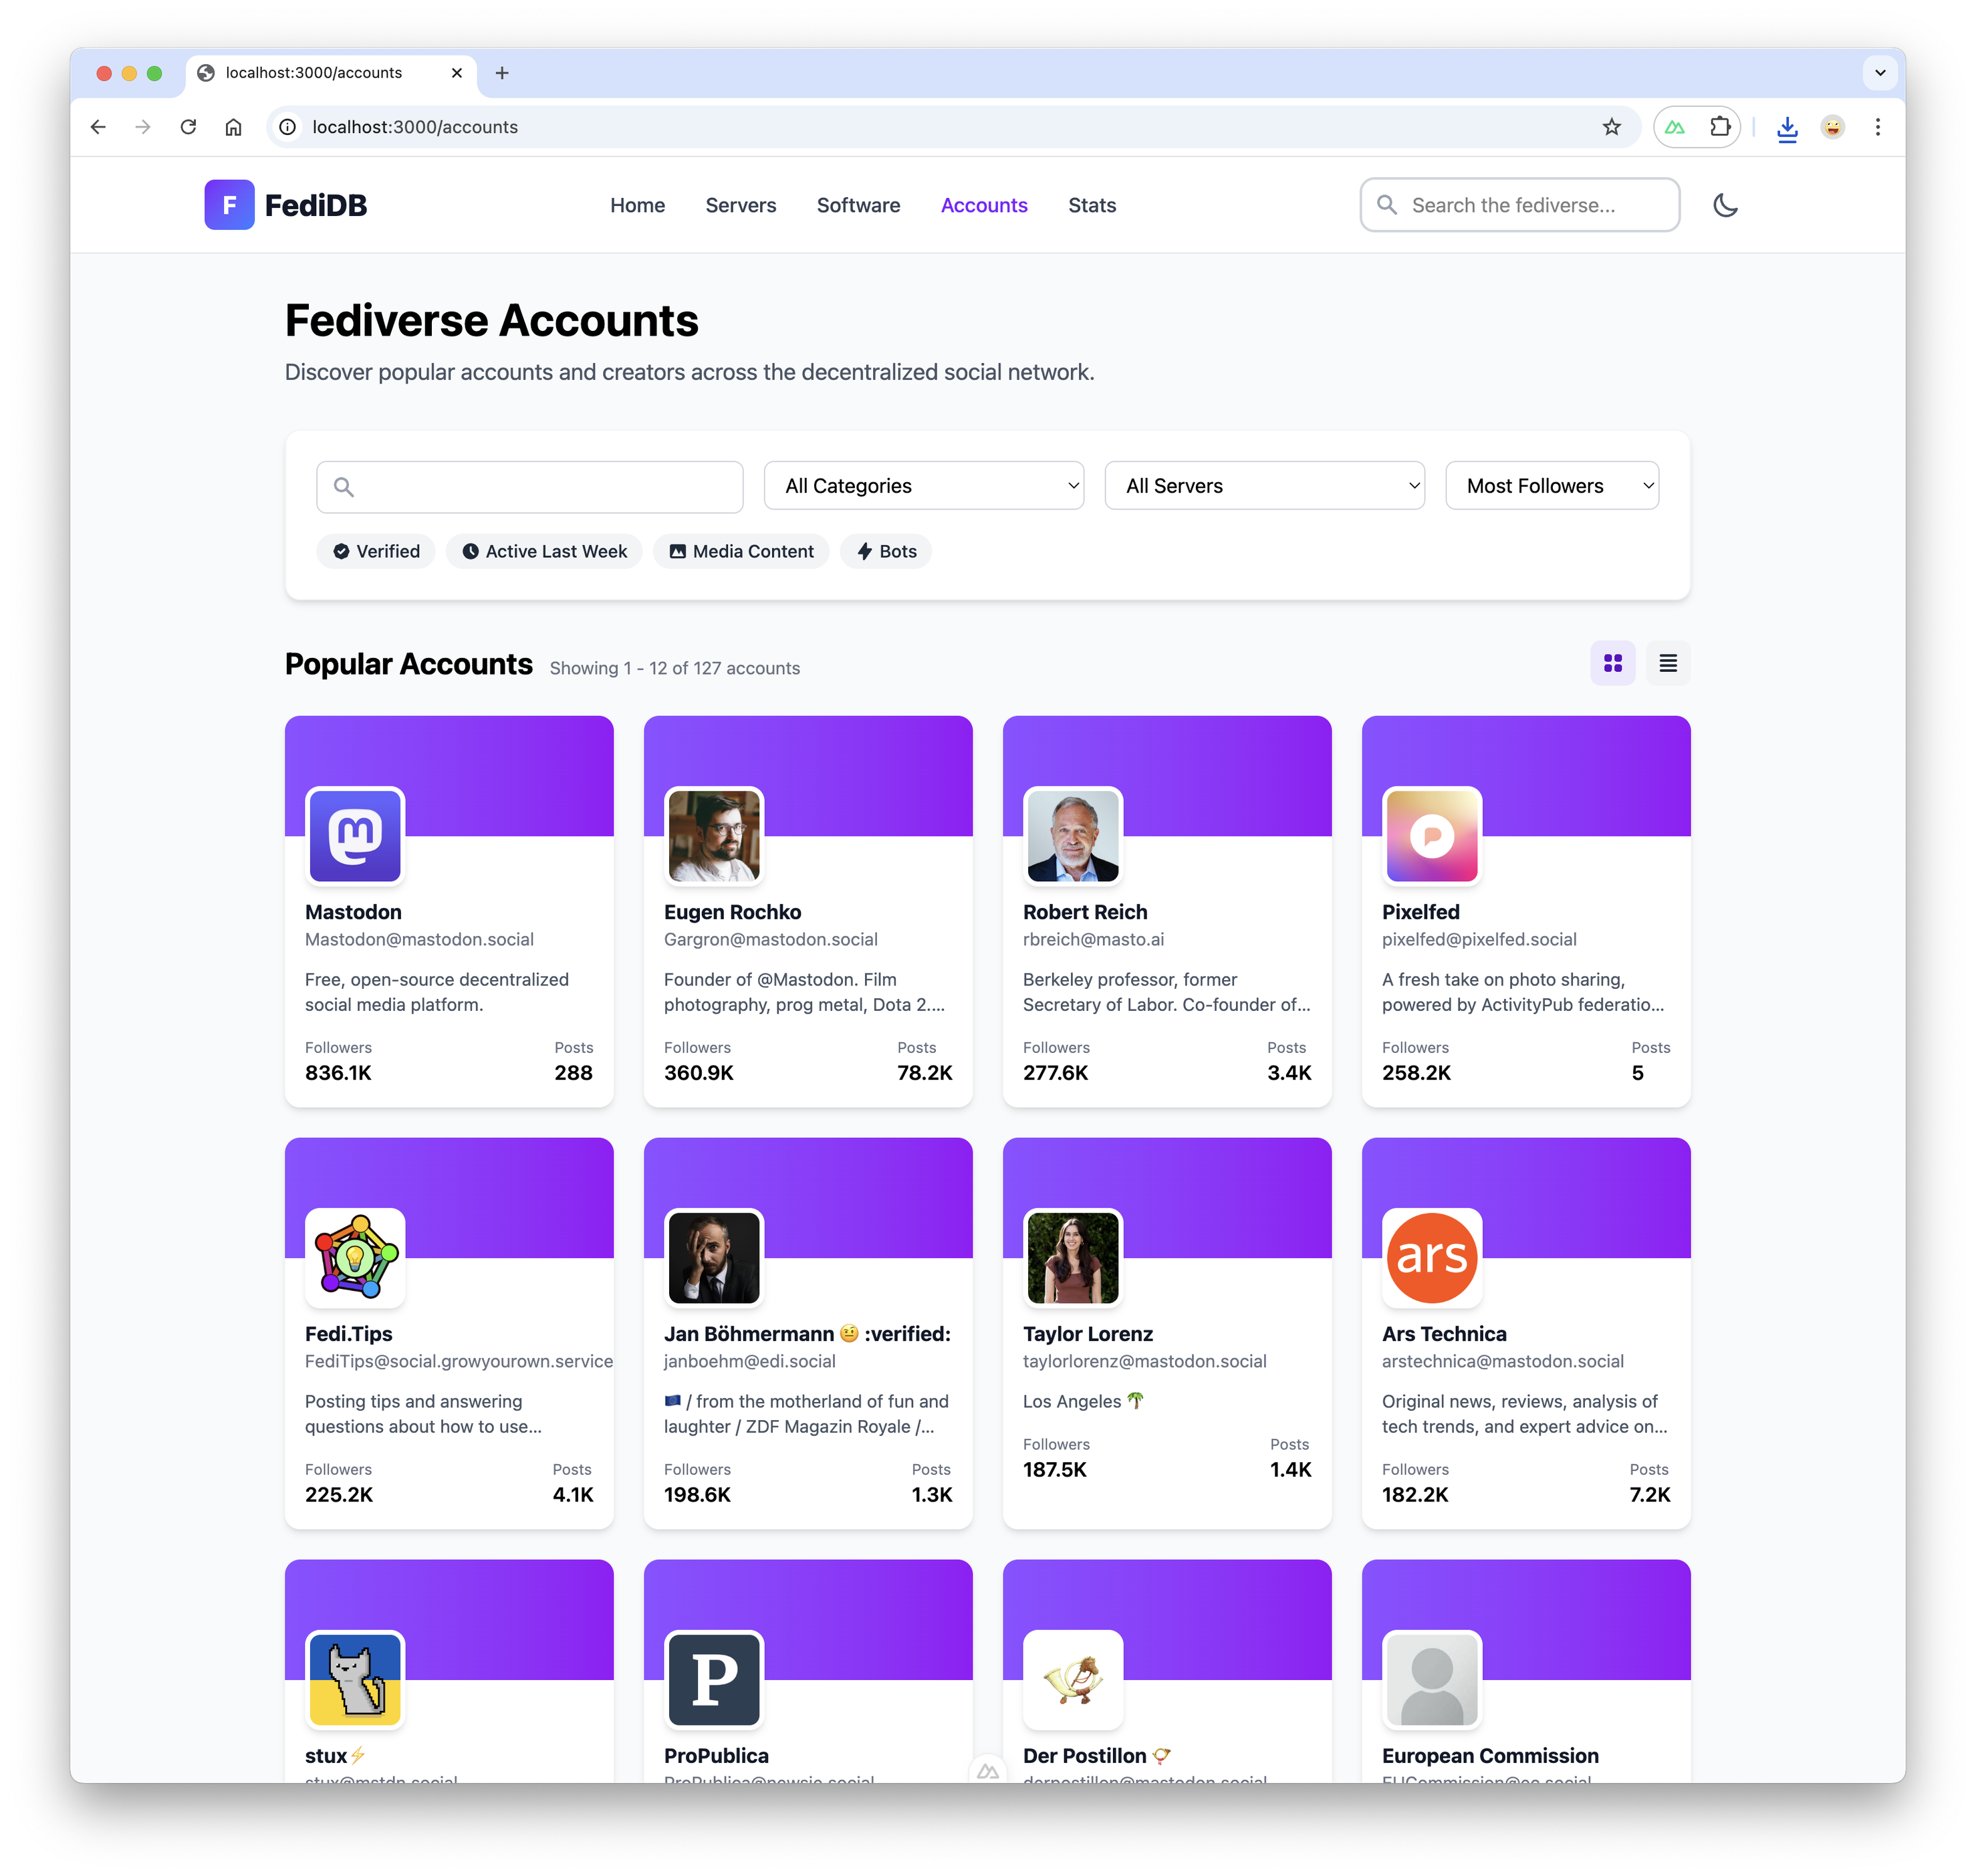
Task: Open Jan Böhmermann's avatar photo
Action: coord(714,1257)
